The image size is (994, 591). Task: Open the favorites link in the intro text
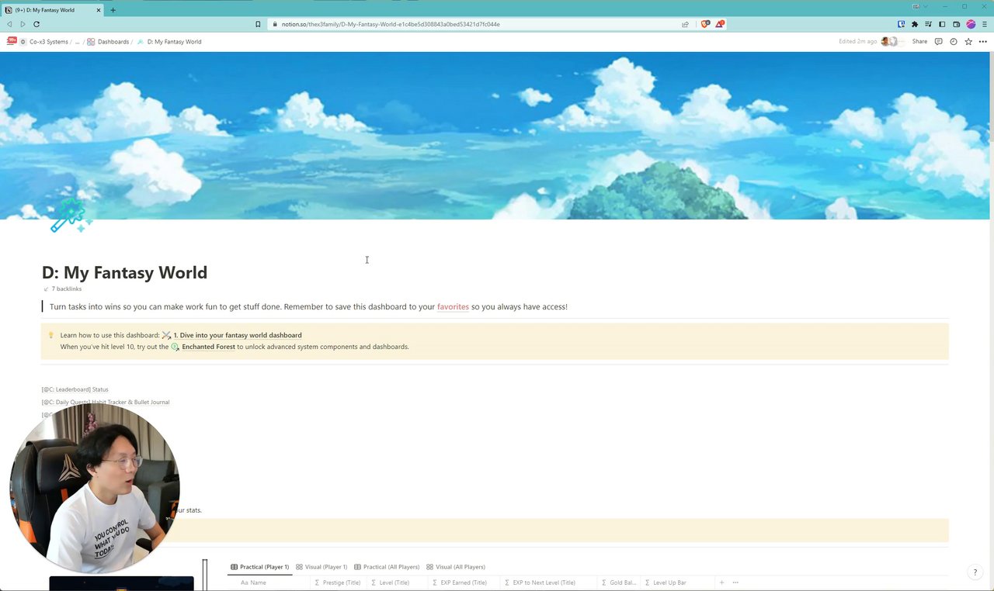pyautogui.click(x=453, y=306)
